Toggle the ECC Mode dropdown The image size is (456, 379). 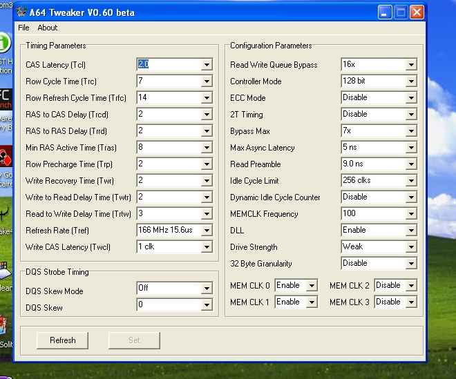tap(411, 98)
